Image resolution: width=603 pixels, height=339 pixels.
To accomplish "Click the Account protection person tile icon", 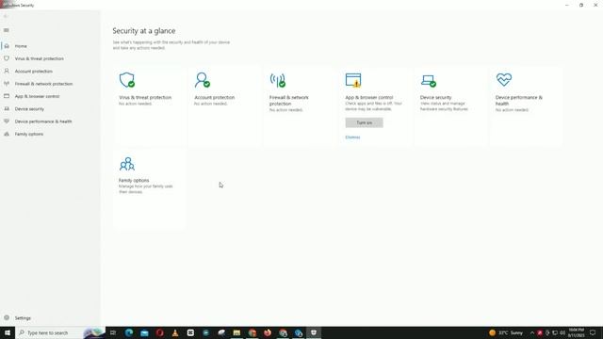I will point(203,80).
